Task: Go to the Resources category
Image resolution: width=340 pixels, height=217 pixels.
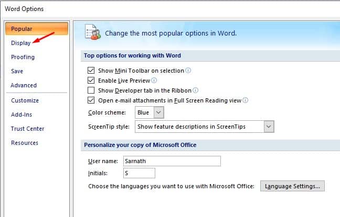Action: [25, 143]
